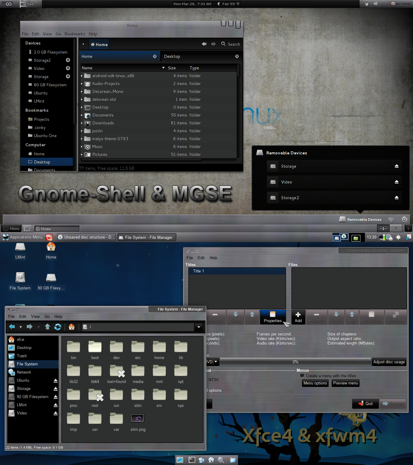The height and width of the screenshot is (465, 413).
Task: Quit the DeVeDe application
Action: click(366, 404)
